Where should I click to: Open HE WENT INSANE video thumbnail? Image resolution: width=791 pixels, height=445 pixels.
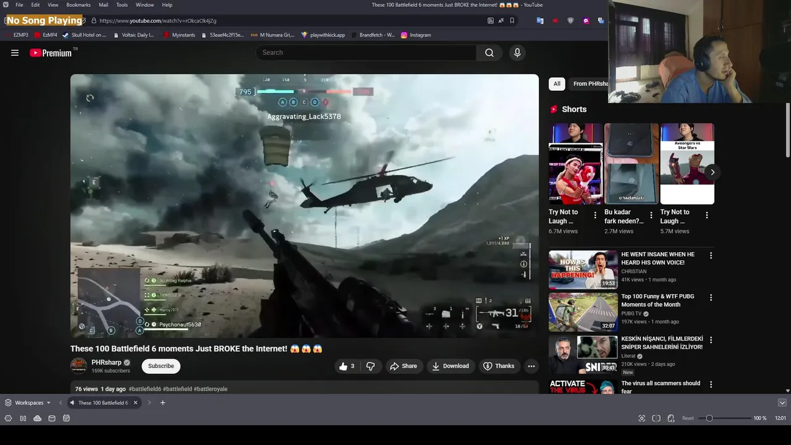583,269
